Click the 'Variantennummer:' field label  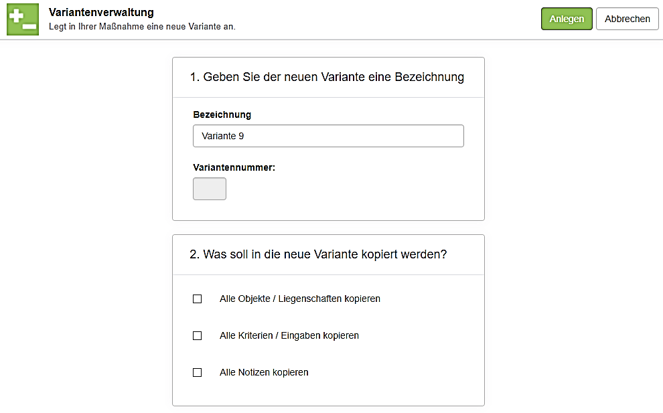(234, 168)
